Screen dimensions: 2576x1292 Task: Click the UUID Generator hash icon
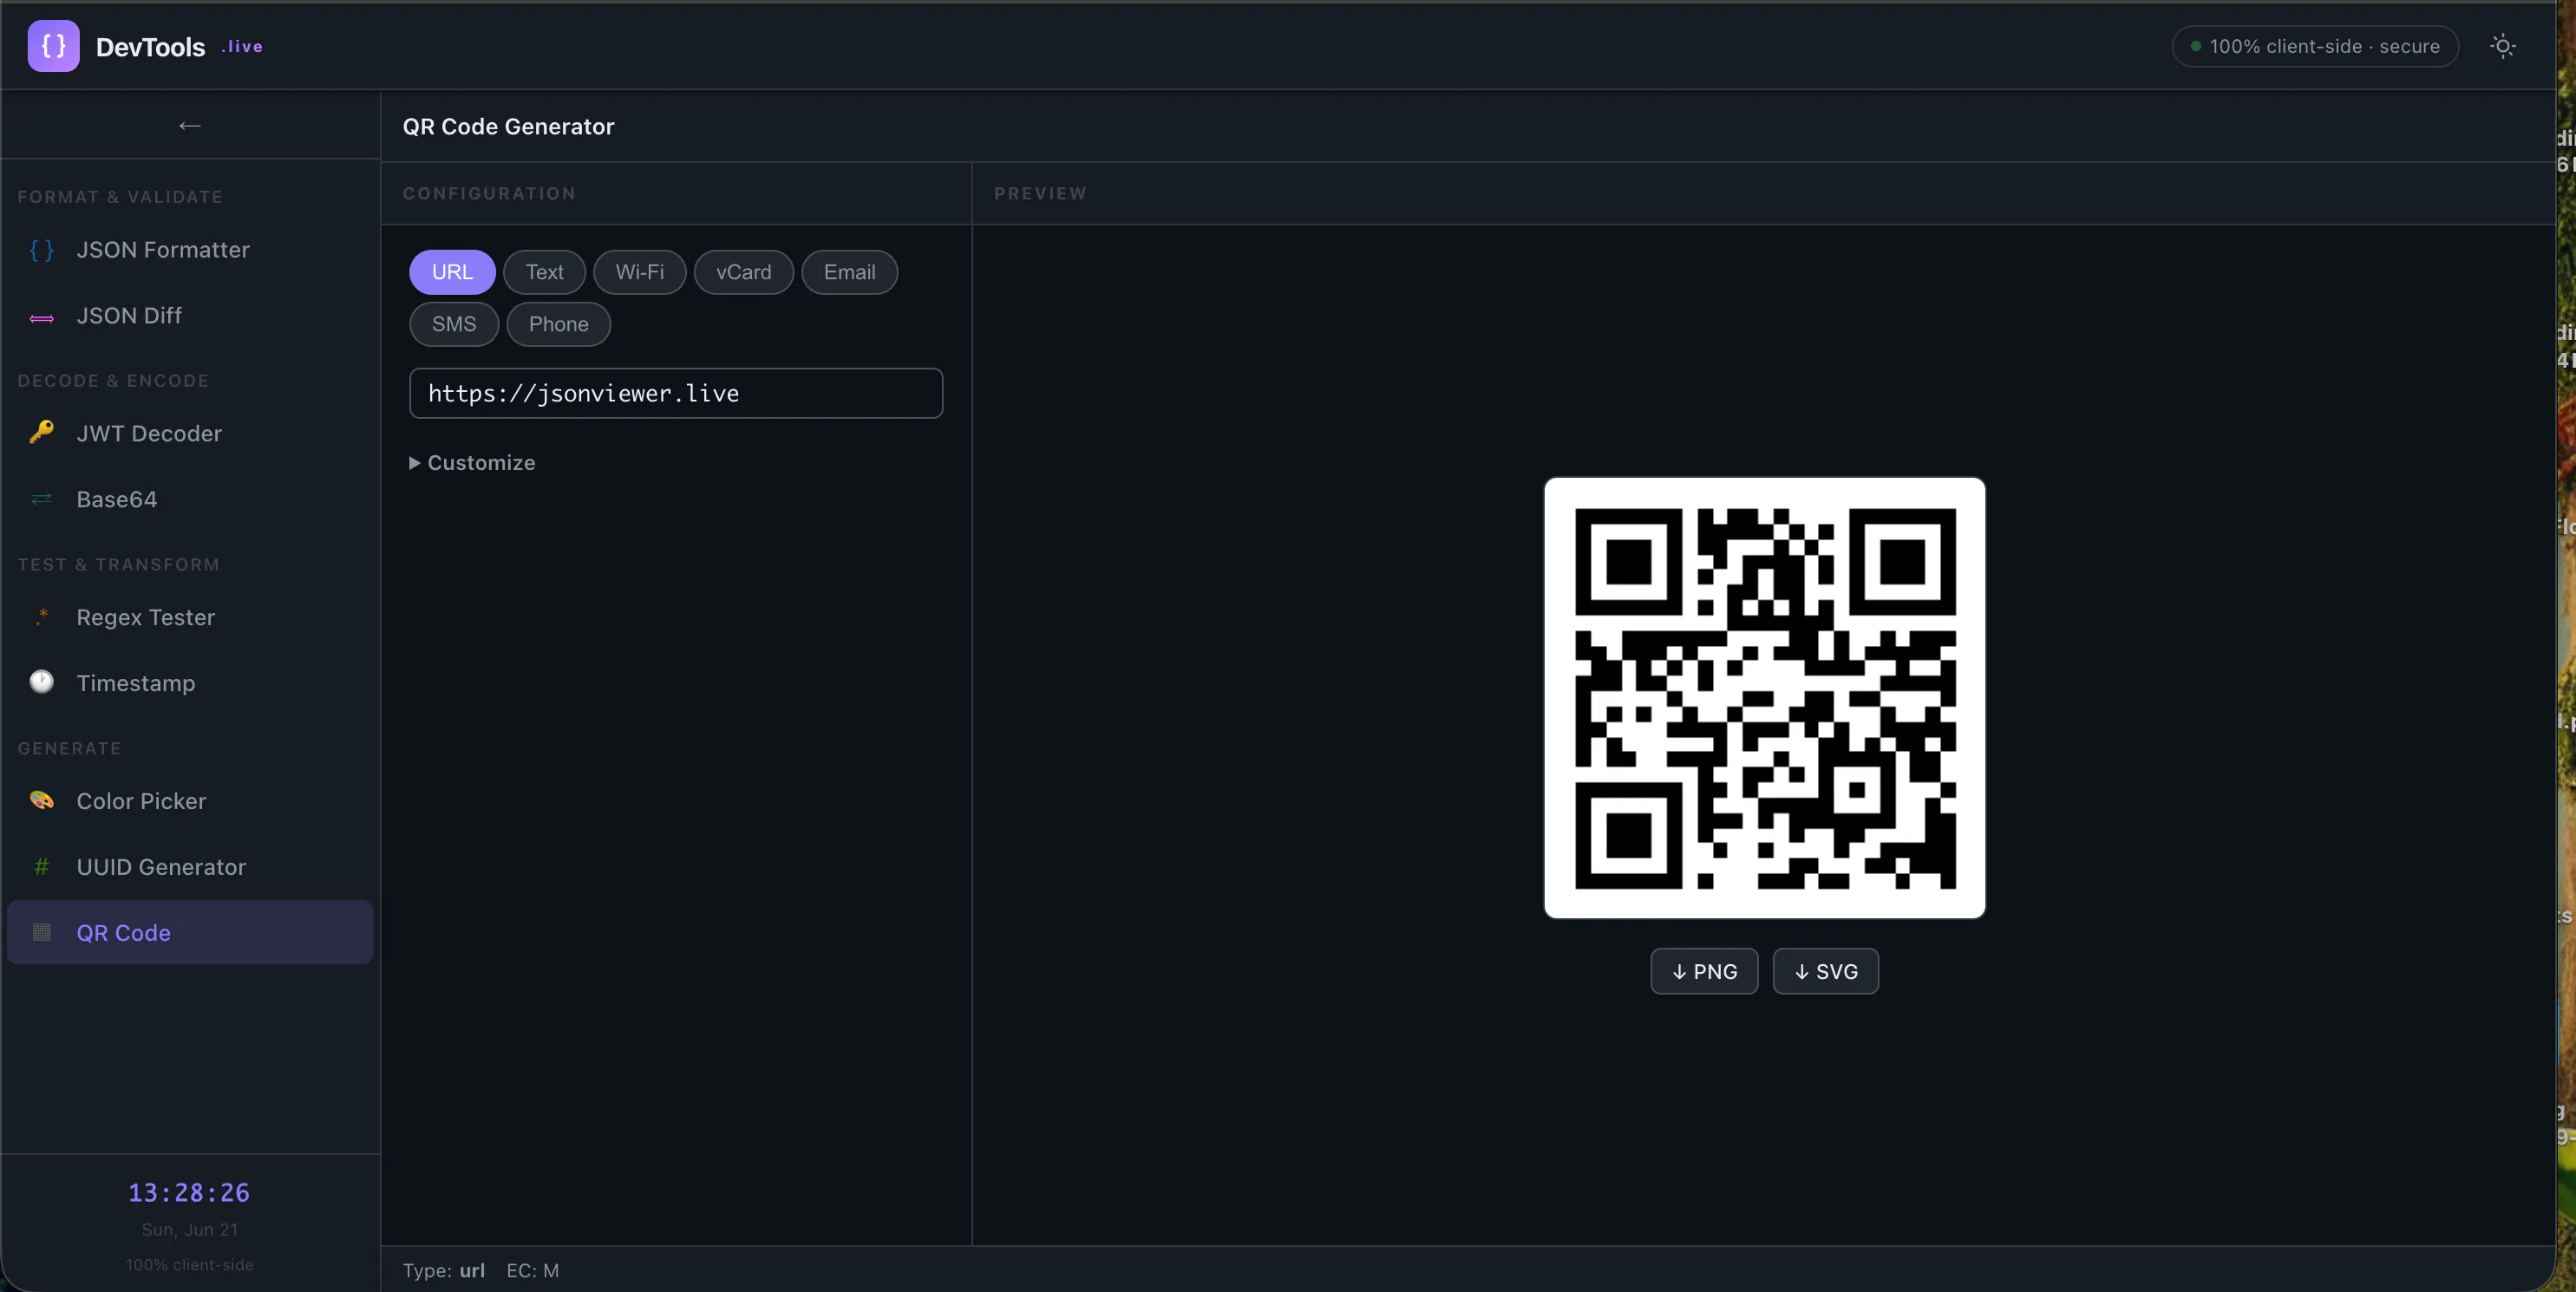(x=41, y=867)
